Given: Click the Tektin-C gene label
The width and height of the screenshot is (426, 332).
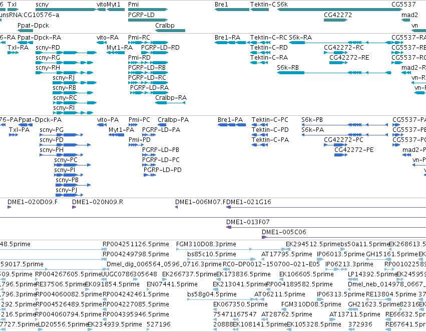Looking at the screenshot, I should pyautogui.click(x=263, y=5).
